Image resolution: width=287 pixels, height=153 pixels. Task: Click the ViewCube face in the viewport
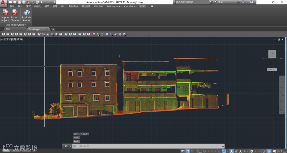click(272, 54)
